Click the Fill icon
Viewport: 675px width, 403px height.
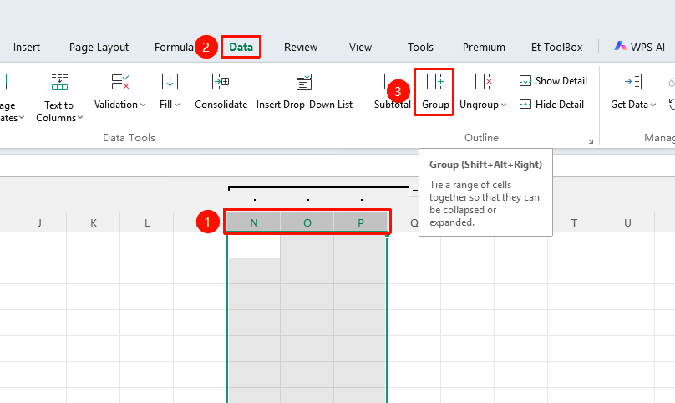tap(170, 81)
